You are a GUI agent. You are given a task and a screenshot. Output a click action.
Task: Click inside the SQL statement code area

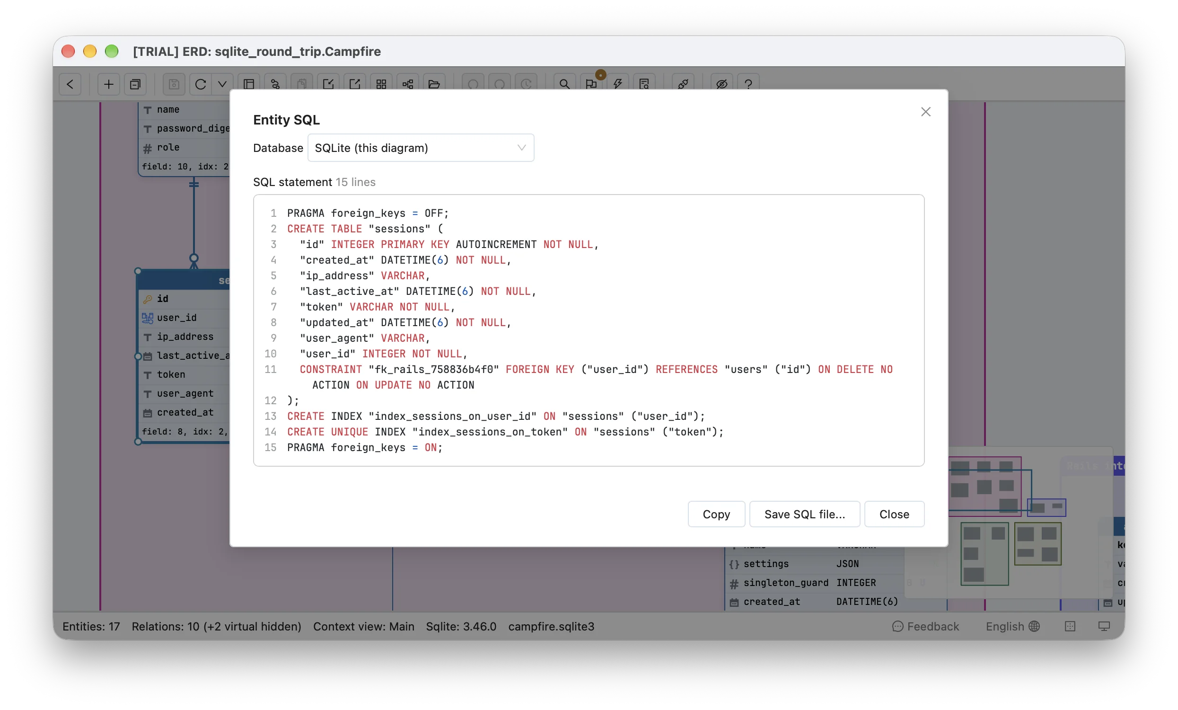(589, 330)
